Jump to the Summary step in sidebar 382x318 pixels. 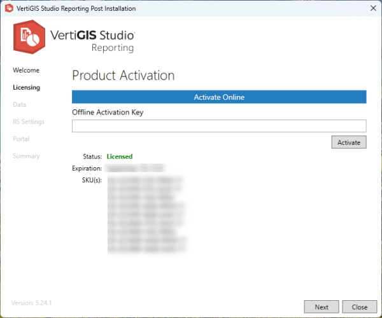tap(26, 156)
